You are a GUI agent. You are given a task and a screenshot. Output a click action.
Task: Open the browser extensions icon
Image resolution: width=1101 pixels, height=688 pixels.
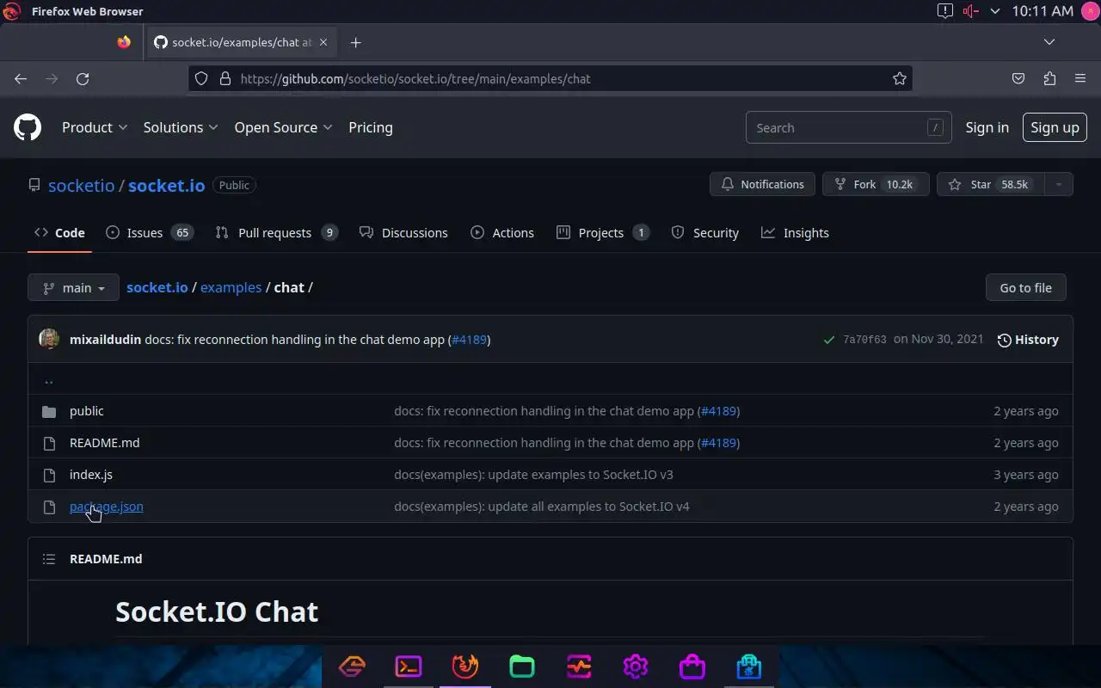1049,78
